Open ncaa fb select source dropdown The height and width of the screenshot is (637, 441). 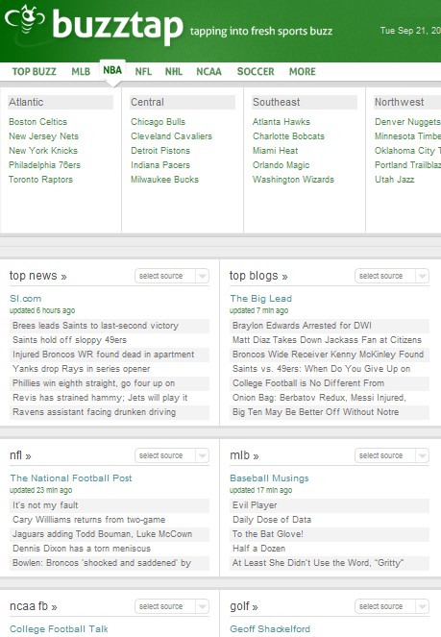[x=172, y=606]
